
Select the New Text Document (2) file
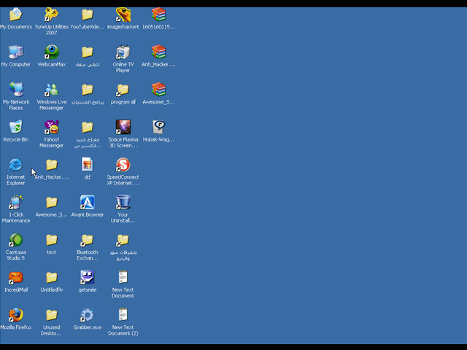(123, 315)
